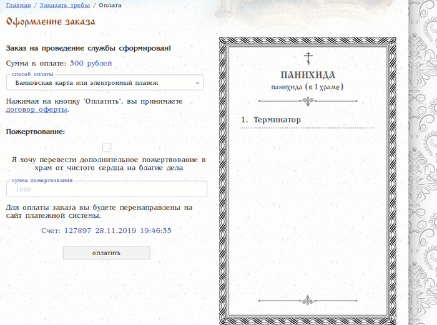Click the Оплата breadcrumb item
This screenshot has height=325, width=437.
coord(110,5)
